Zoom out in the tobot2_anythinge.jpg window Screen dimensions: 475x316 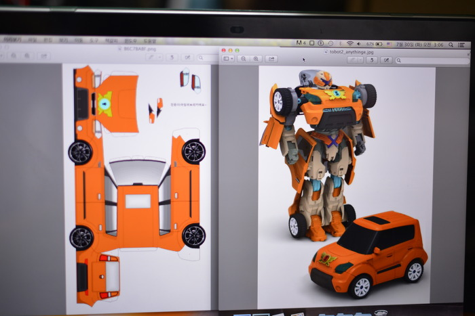point(243,59)
